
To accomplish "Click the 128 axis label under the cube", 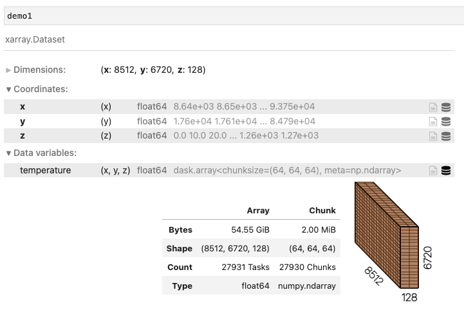I will click(409, 297).
